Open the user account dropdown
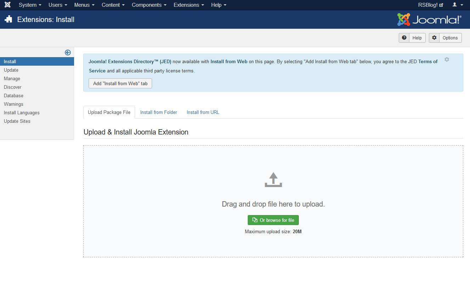Screen dimensions: 470x285 click(x=458, y=5)
